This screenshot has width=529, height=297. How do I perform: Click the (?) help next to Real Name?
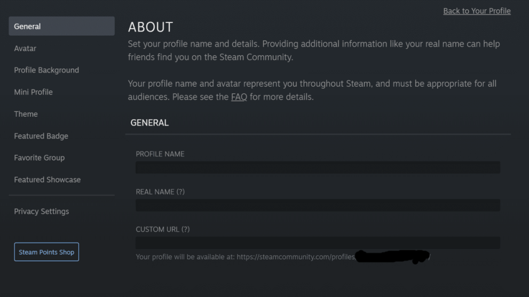[180, 192]
